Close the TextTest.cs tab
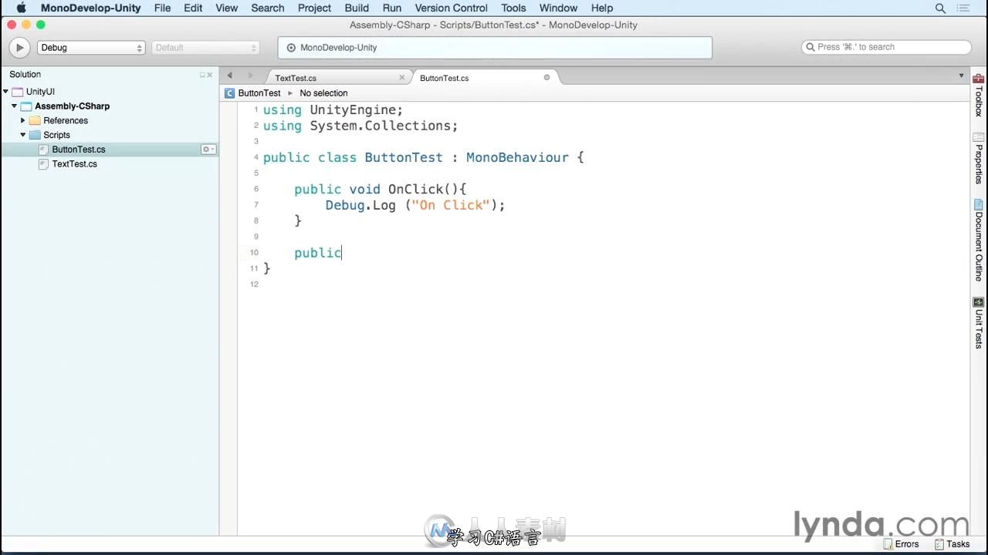Viewport: 988px width, 555px height. (402, 77)
